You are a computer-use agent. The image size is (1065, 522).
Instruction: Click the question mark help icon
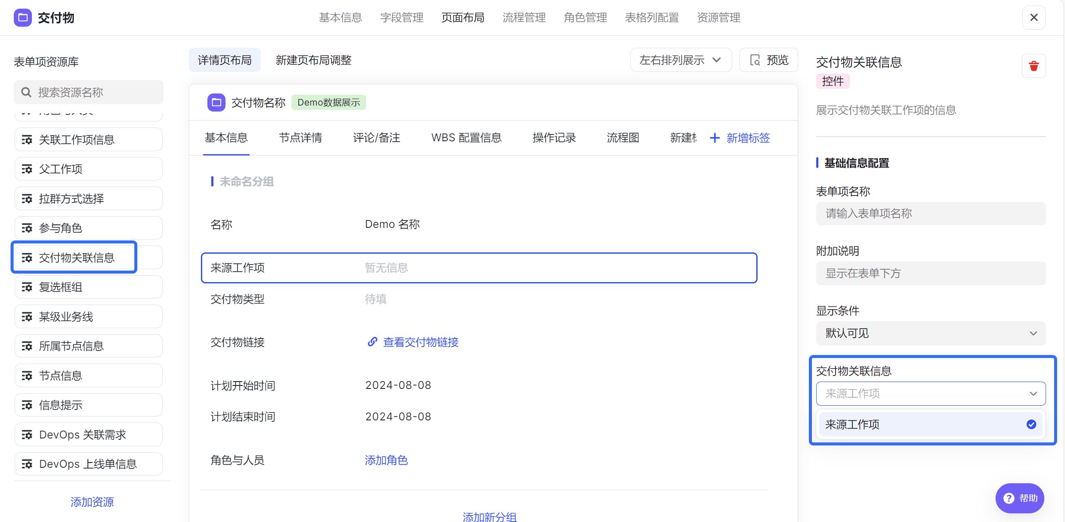click(x=1009, y=498)
